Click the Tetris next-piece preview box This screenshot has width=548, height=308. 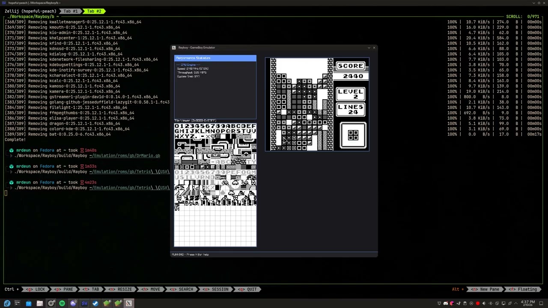coord(353,136)
